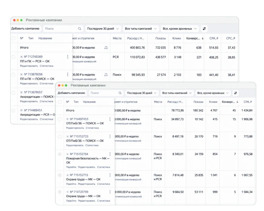Viewport: 264px width, 211px height.
Task: Select checkbox for campaign 712748369
Action: [13, 57]
